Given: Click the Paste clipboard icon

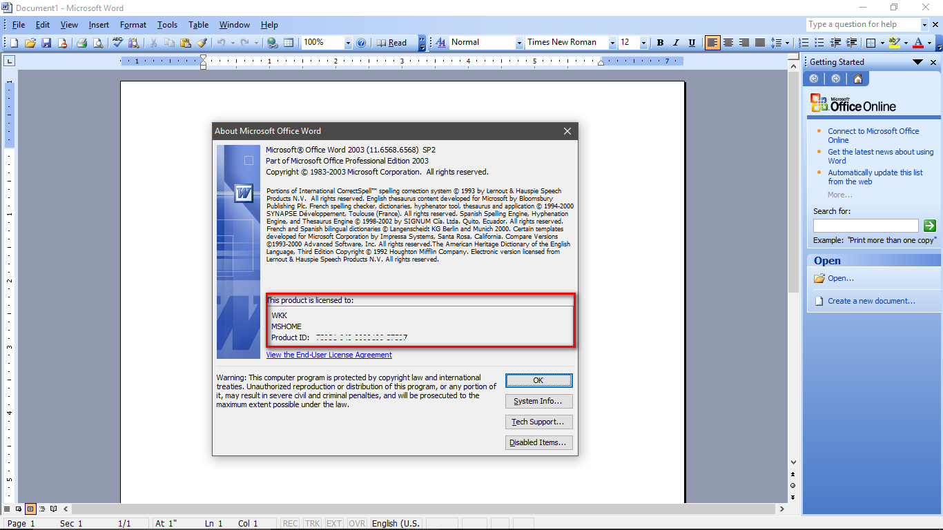Looking at the screenshot, I should click(x=185, y=43).
